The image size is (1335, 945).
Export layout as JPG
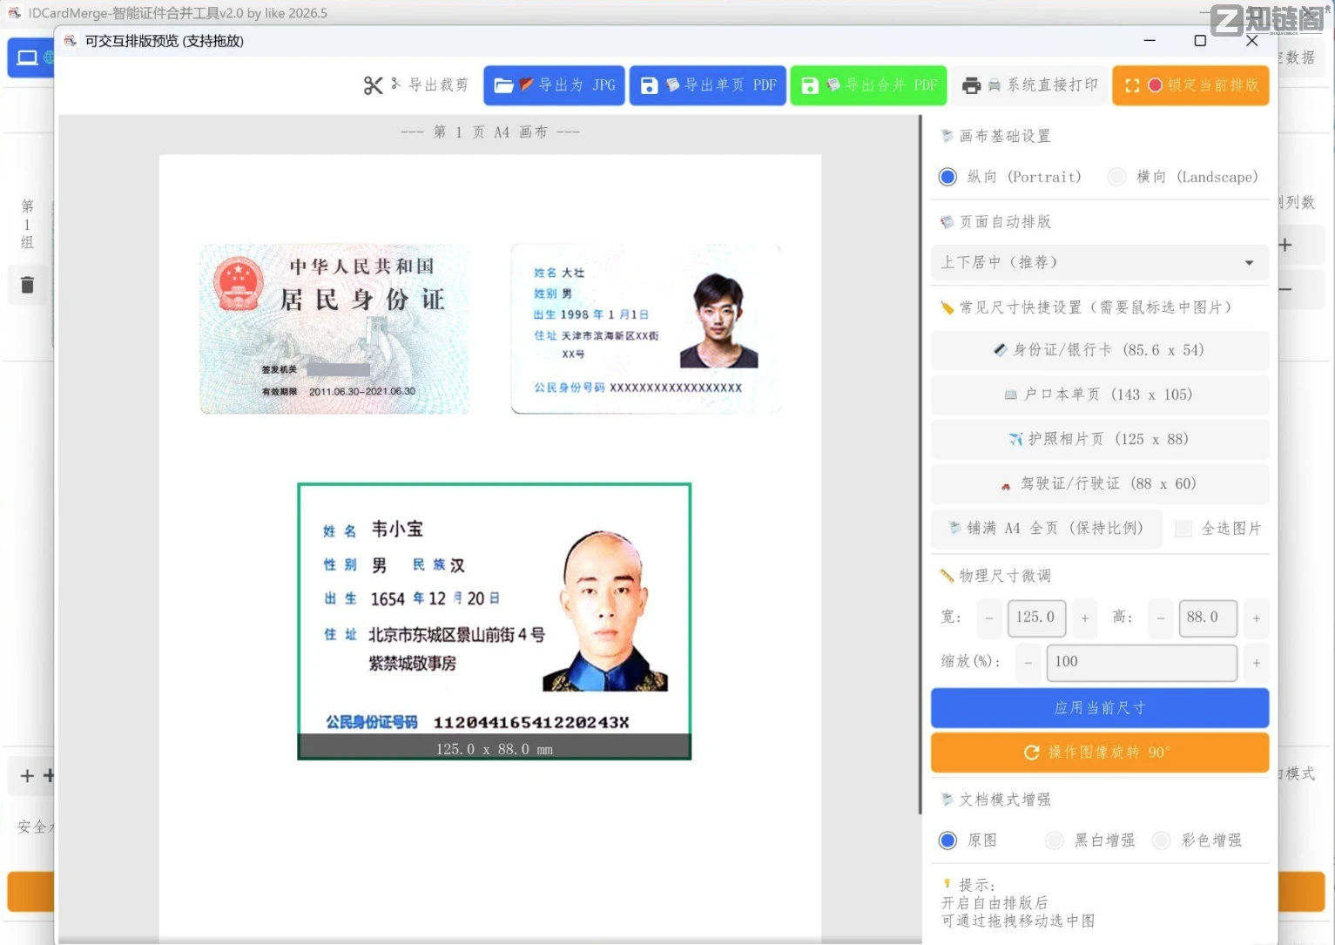[554, 85]
